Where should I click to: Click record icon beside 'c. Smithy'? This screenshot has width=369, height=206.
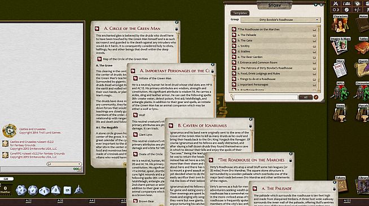pos(234,46)
